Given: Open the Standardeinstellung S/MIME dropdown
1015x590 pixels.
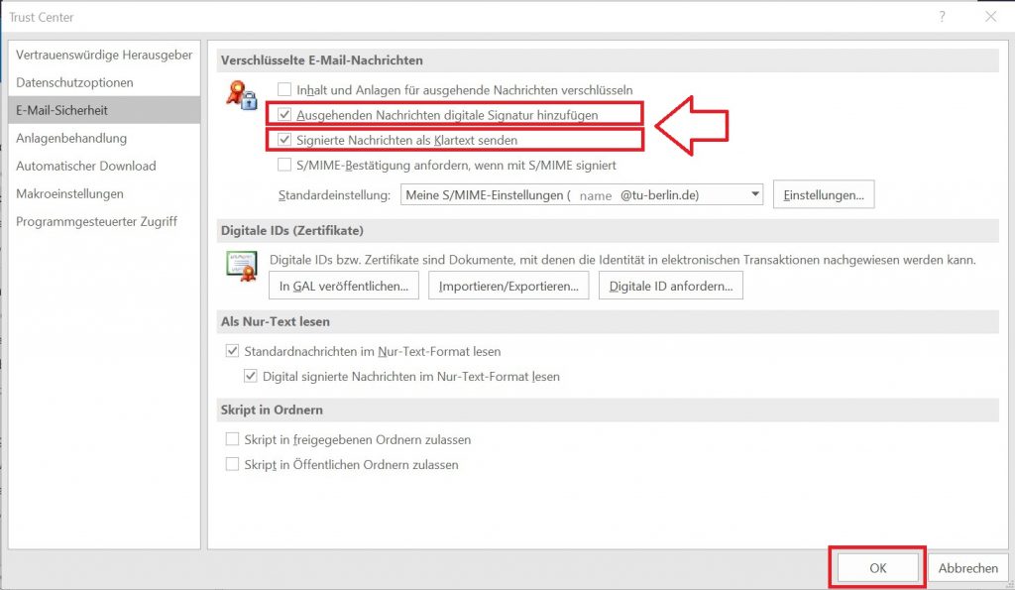Looking at the screenshot, I should coord(581,195).
